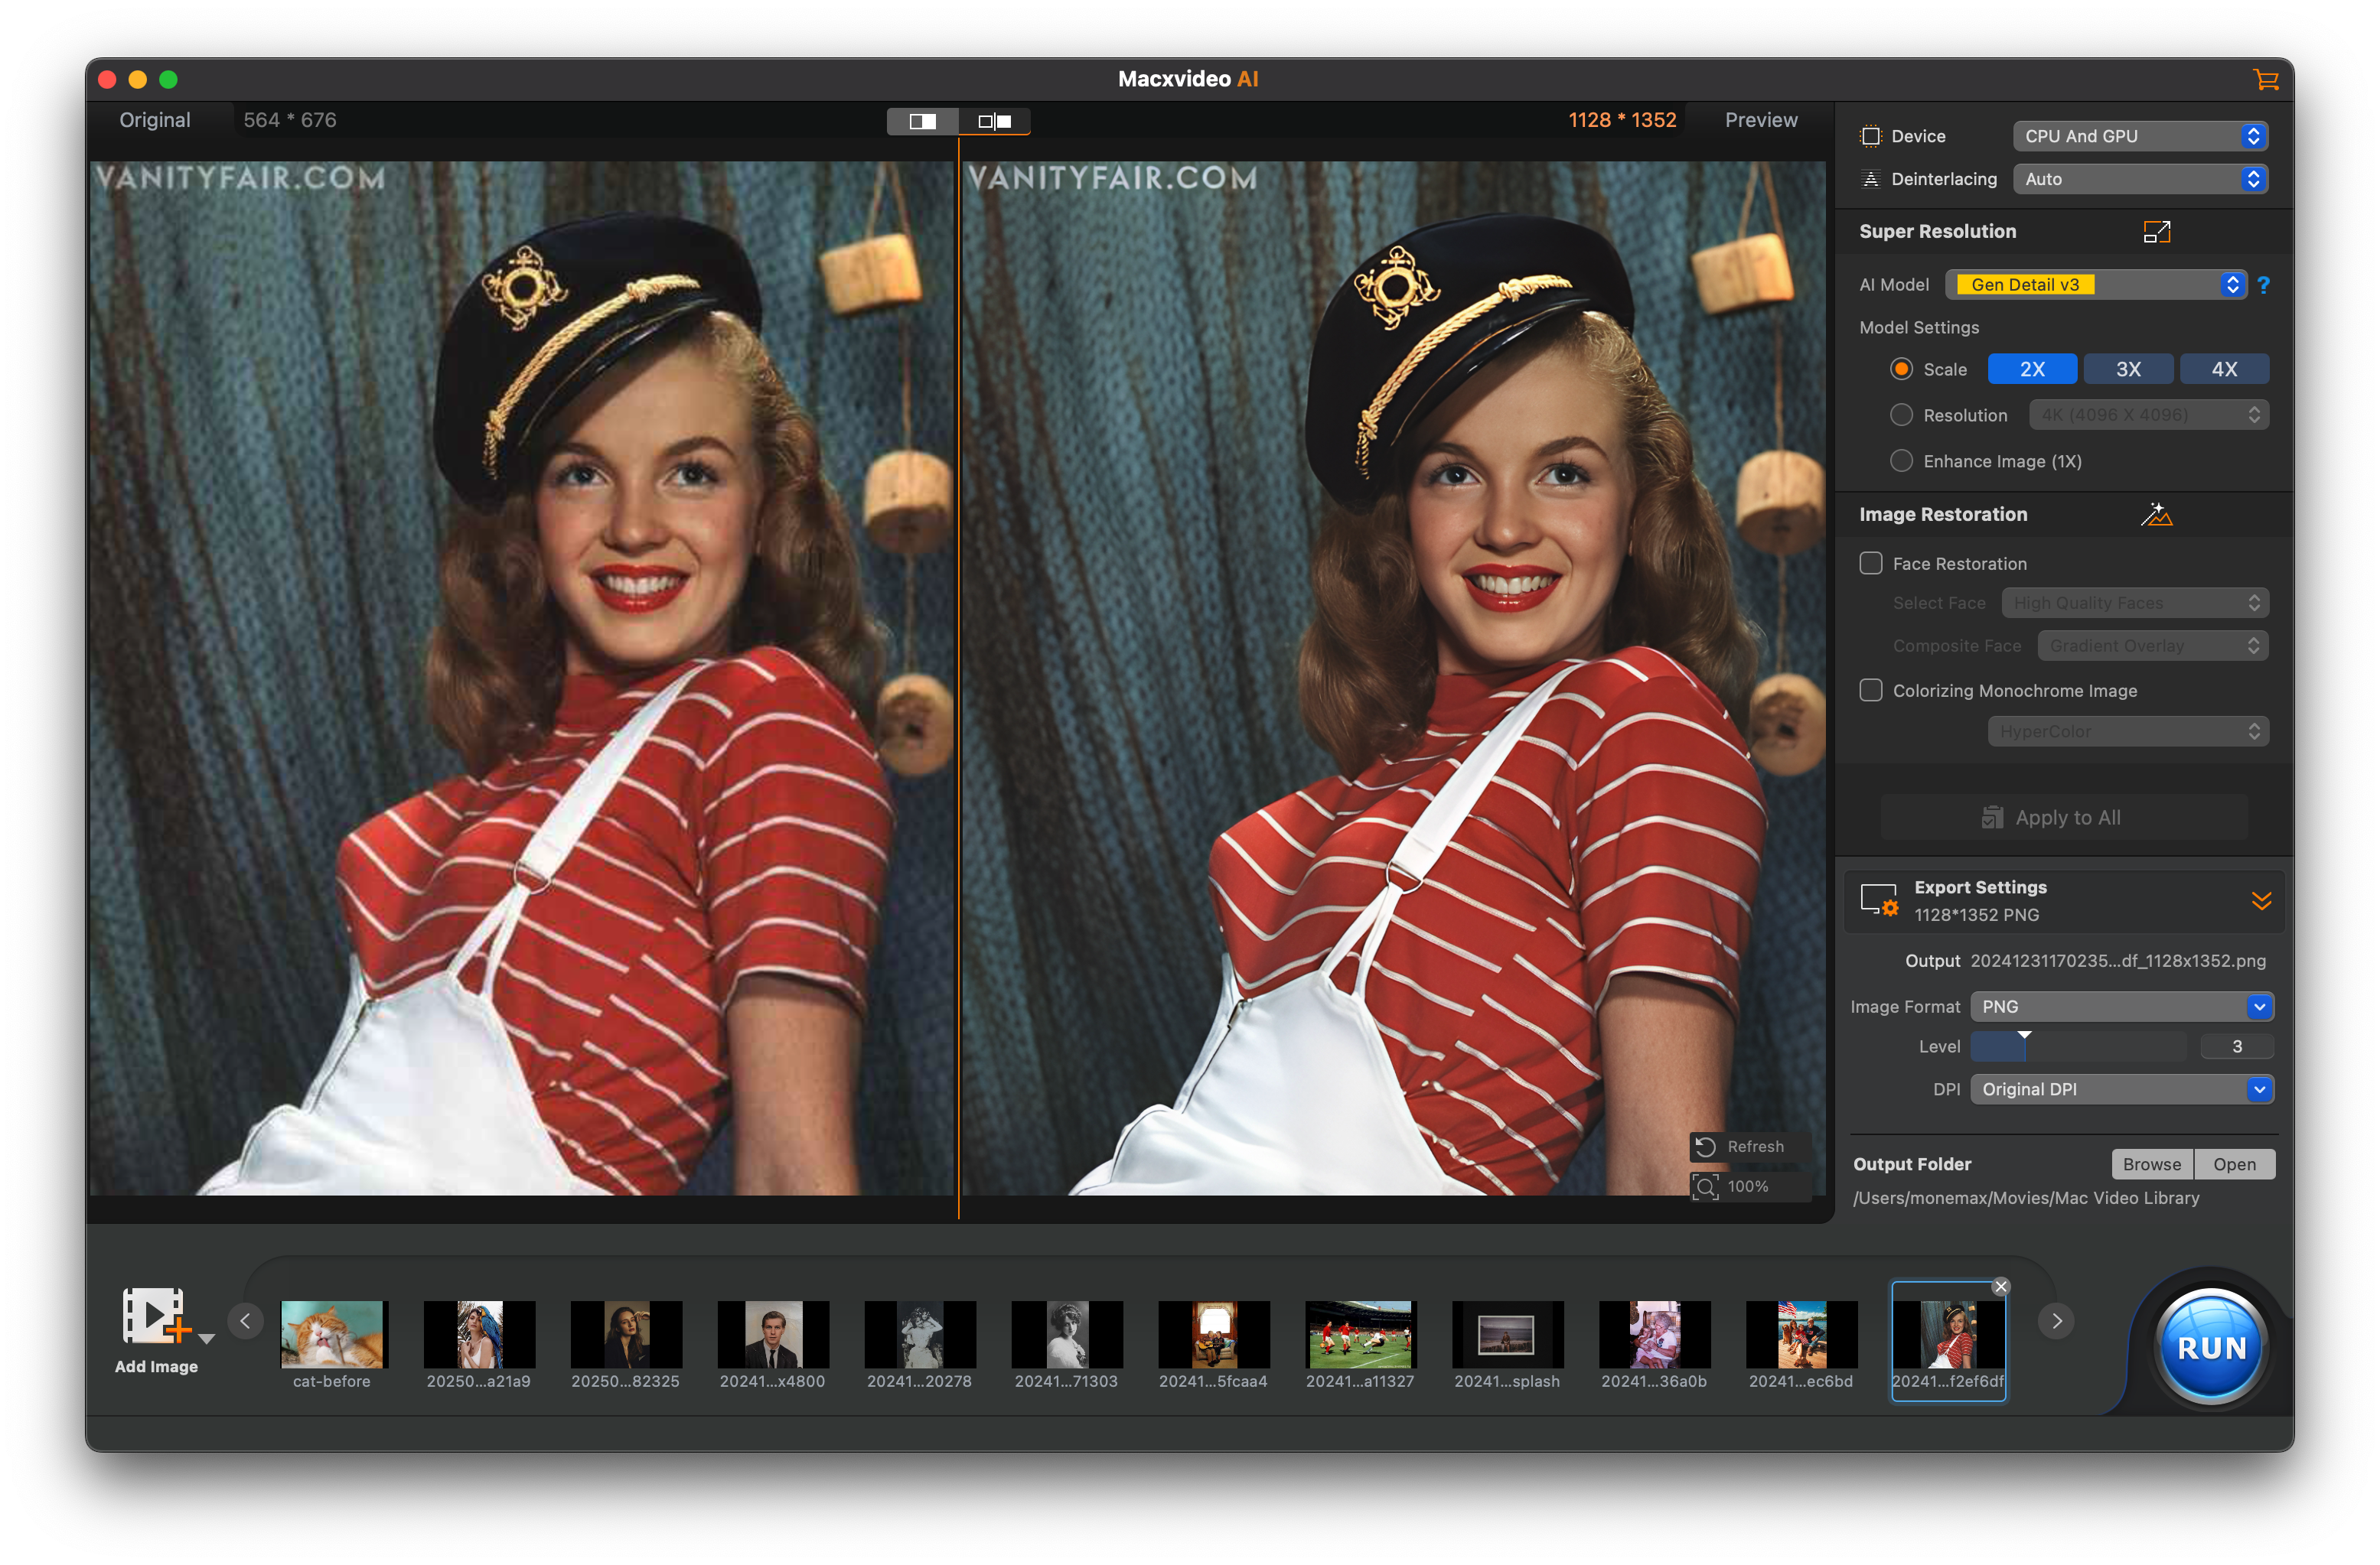This screenshot has height=1565, width=2380.
Task: Switch to split compare view icon
Action: (x=922, y=121)
